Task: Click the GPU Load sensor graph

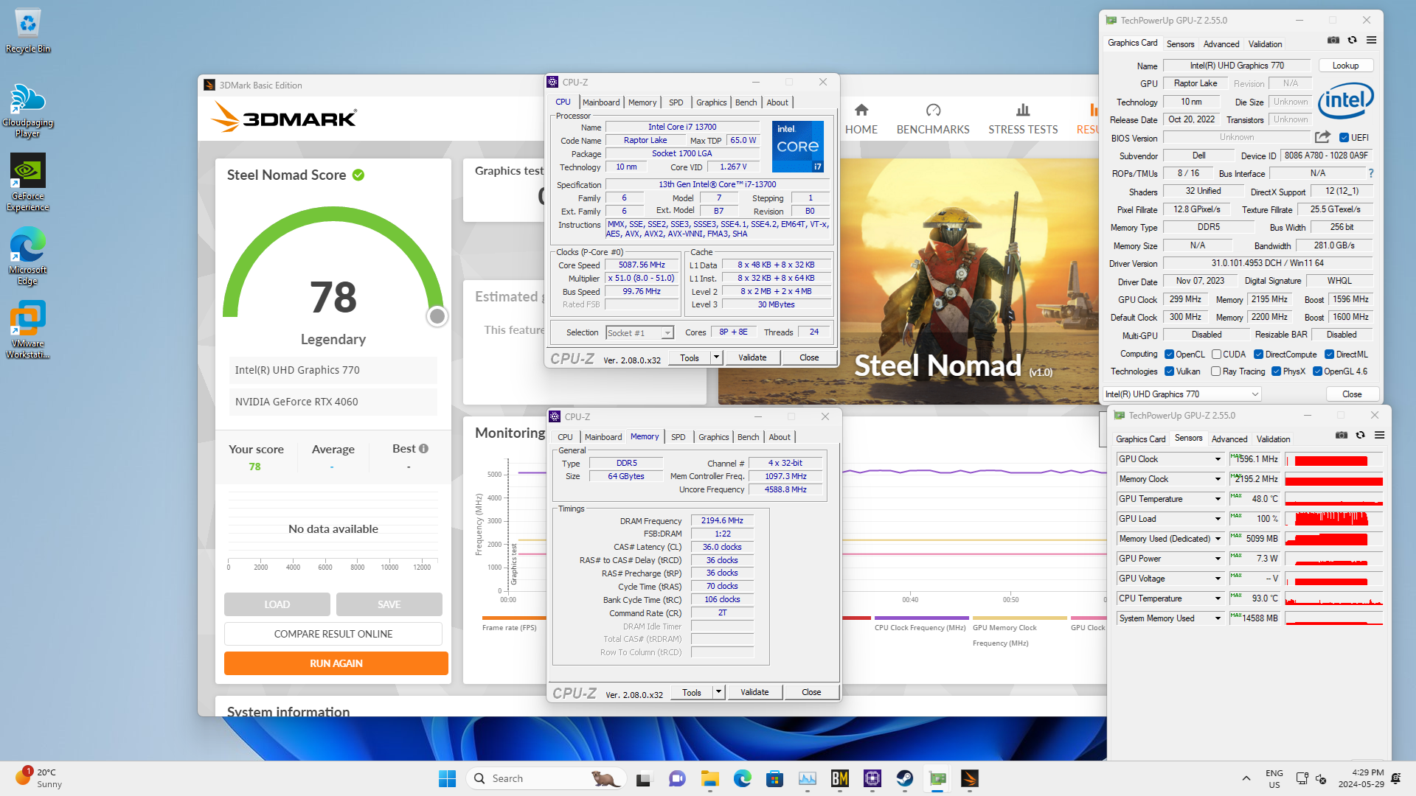Action: tap(1333, 519)
